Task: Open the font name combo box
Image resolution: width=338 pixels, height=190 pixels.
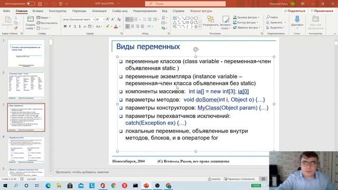Action: [79, 20]
